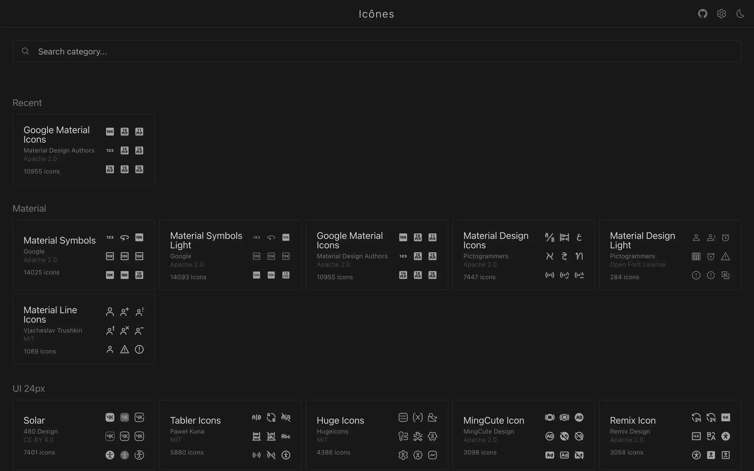This screenshot has height=471, width=754.
Task: Open the Tabler Icons collection
Action: point(230,435)
